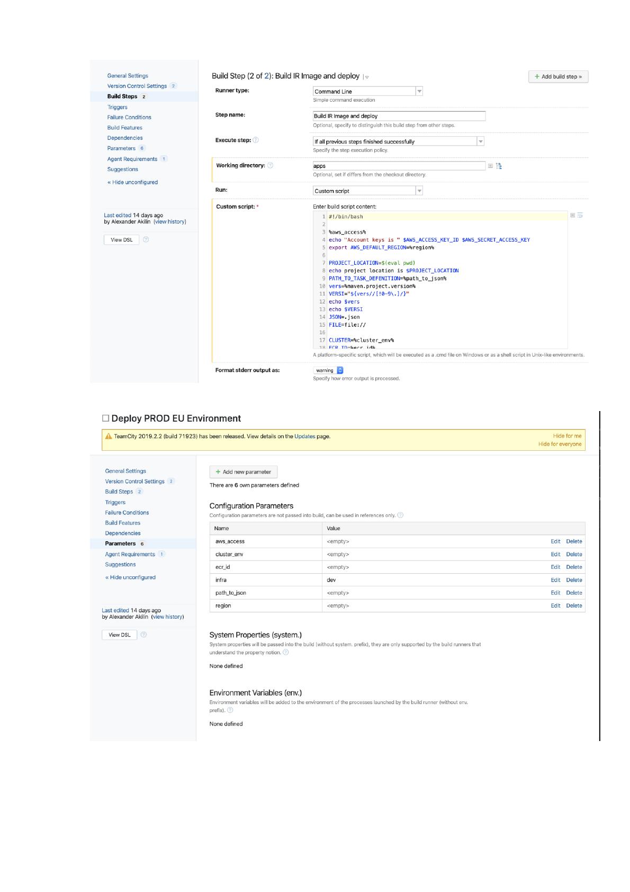Viewport: 630px width, 892px height.
Task: Expand the build step title dropdown arrow
Action: tap(366, 77)
